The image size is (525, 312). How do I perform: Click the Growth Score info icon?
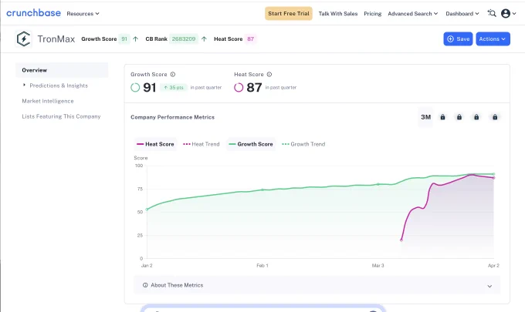tap(173, 75)
